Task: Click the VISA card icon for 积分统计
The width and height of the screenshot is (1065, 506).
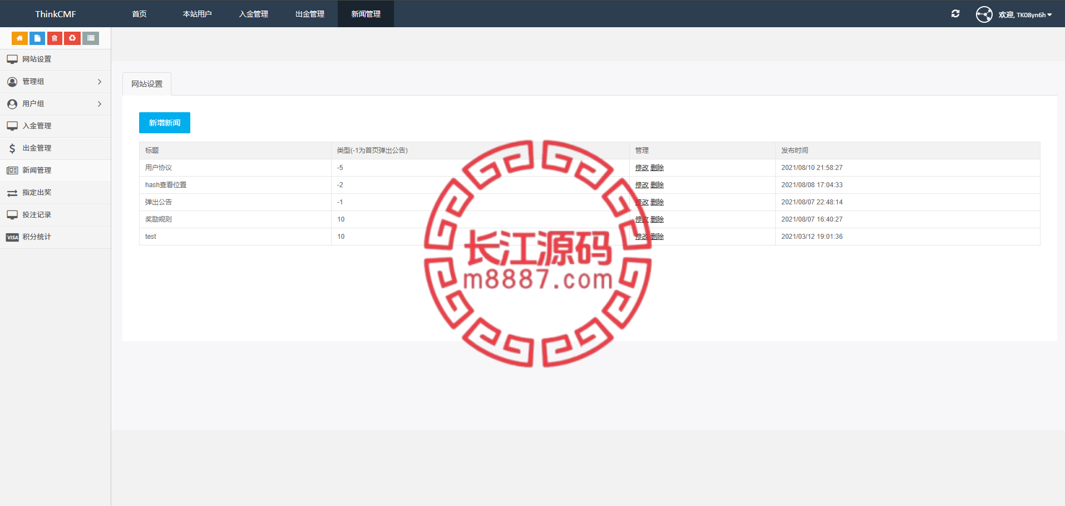Action: click(x=12, y=237)
